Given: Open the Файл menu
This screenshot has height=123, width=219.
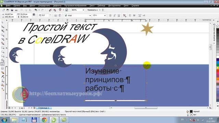Looking at the screenshot, I should coord(8,6).
